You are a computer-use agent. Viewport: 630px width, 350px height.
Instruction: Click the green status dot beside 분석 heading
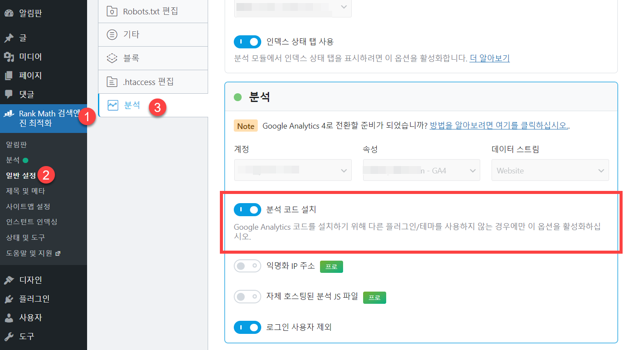point(238,97)
